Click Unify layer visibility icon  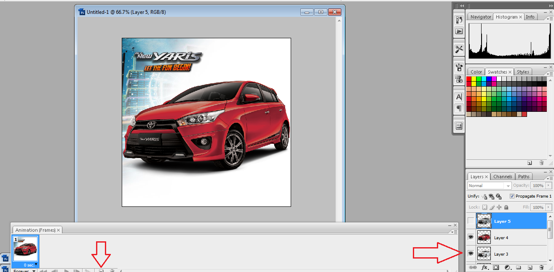click(492, 196)
